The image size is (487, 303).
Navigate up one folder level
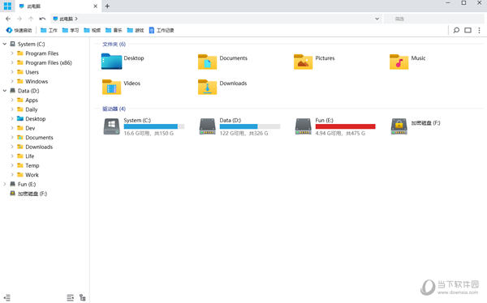31,19
